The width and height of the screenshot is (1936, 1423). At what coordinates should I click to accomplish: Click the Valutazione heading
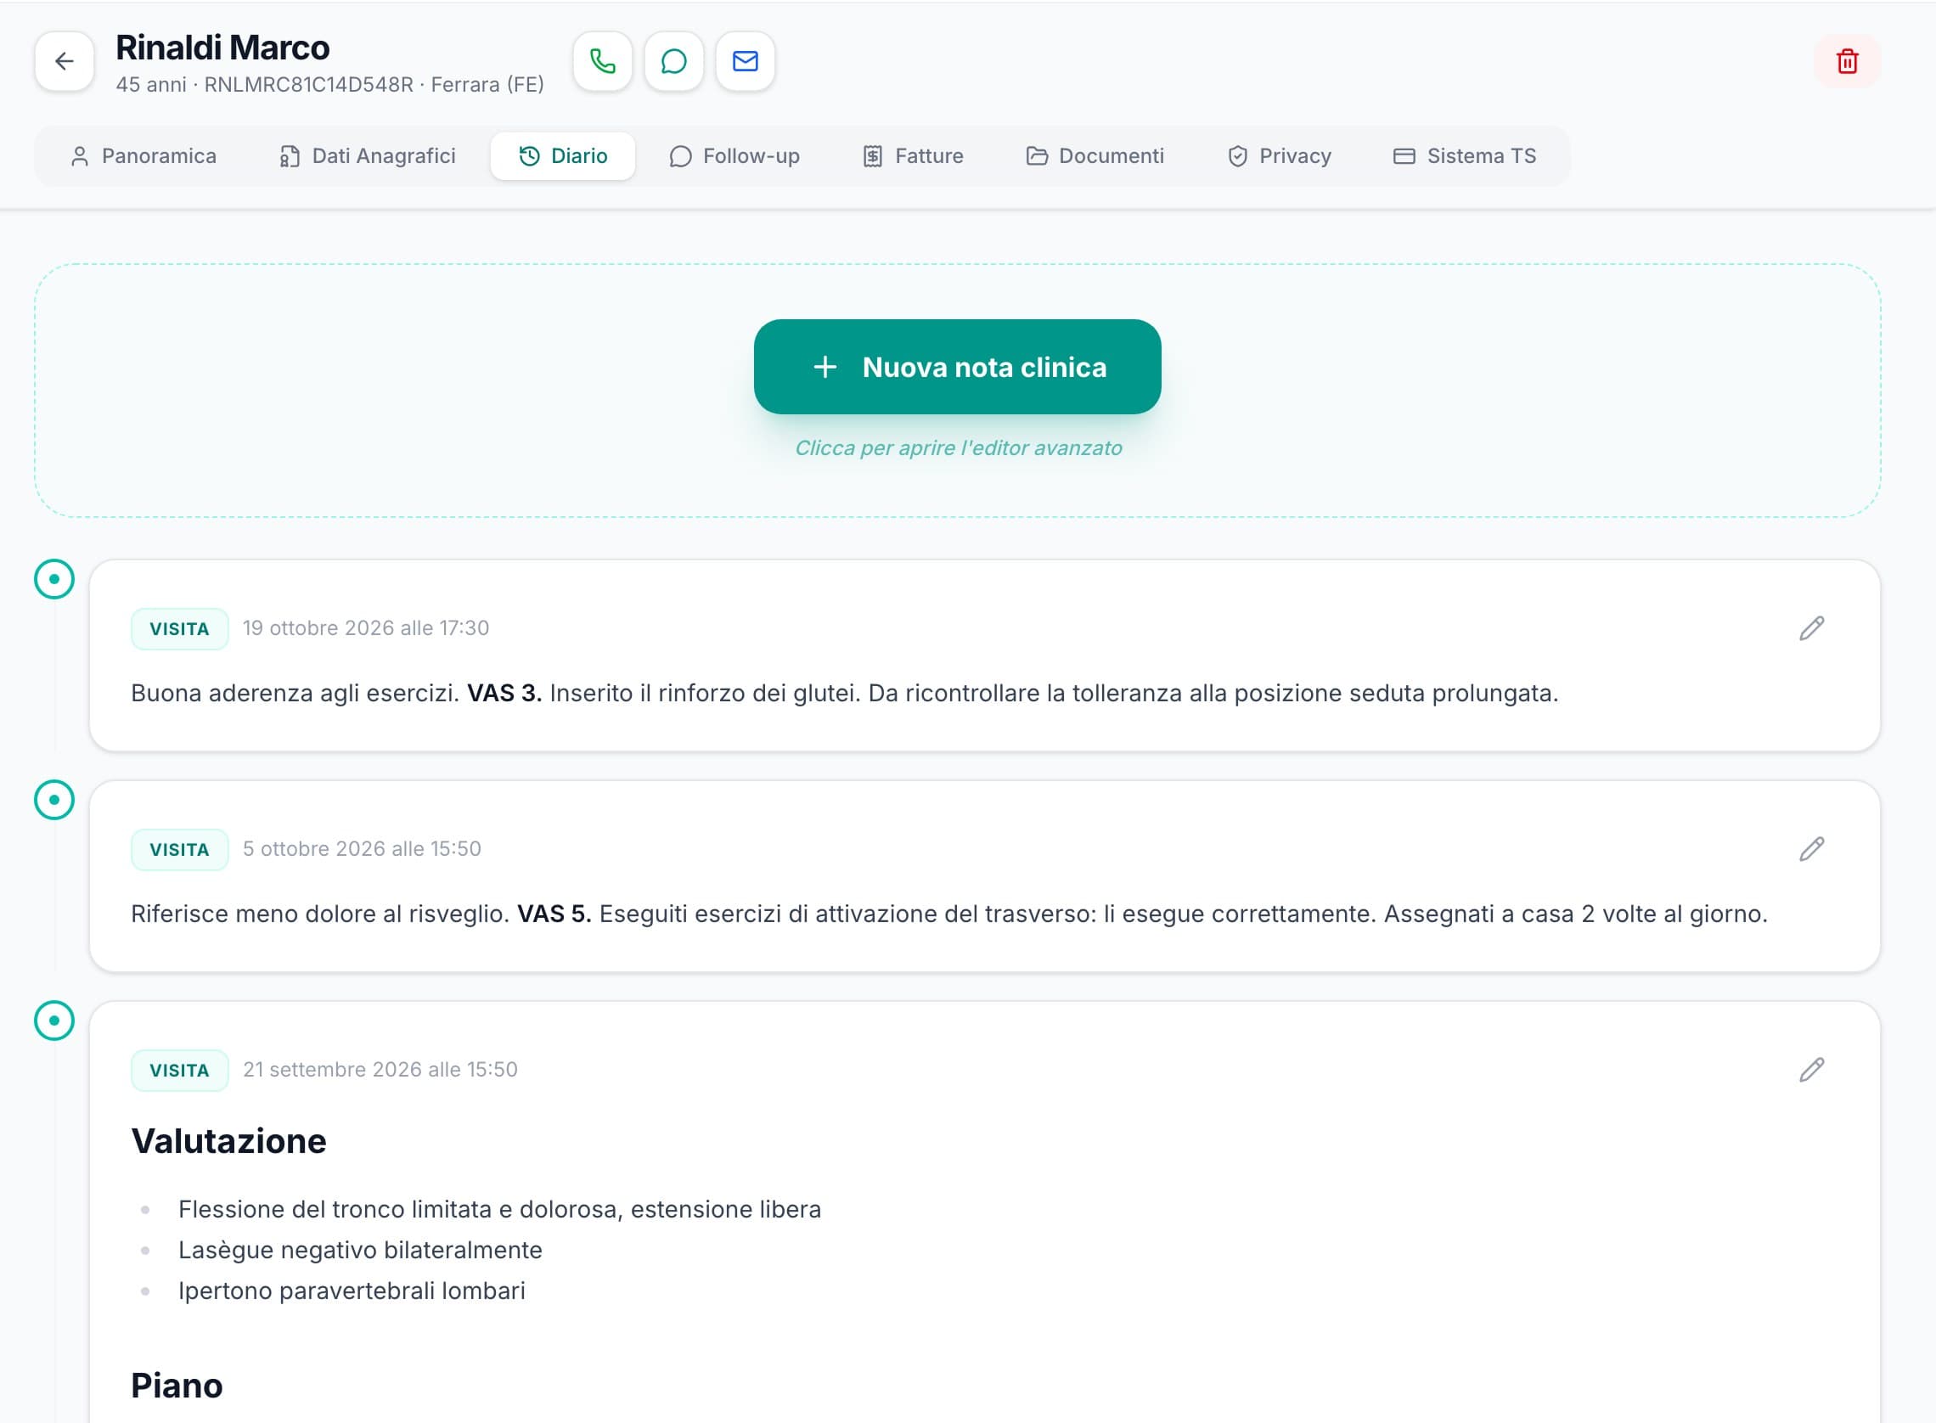pyautogui.click(x=228, y=1141)
